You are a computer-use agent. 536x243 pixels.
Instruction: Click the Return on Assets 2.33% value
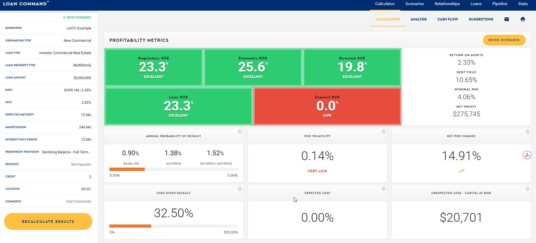pyautogui.click(x=466, y=63)
